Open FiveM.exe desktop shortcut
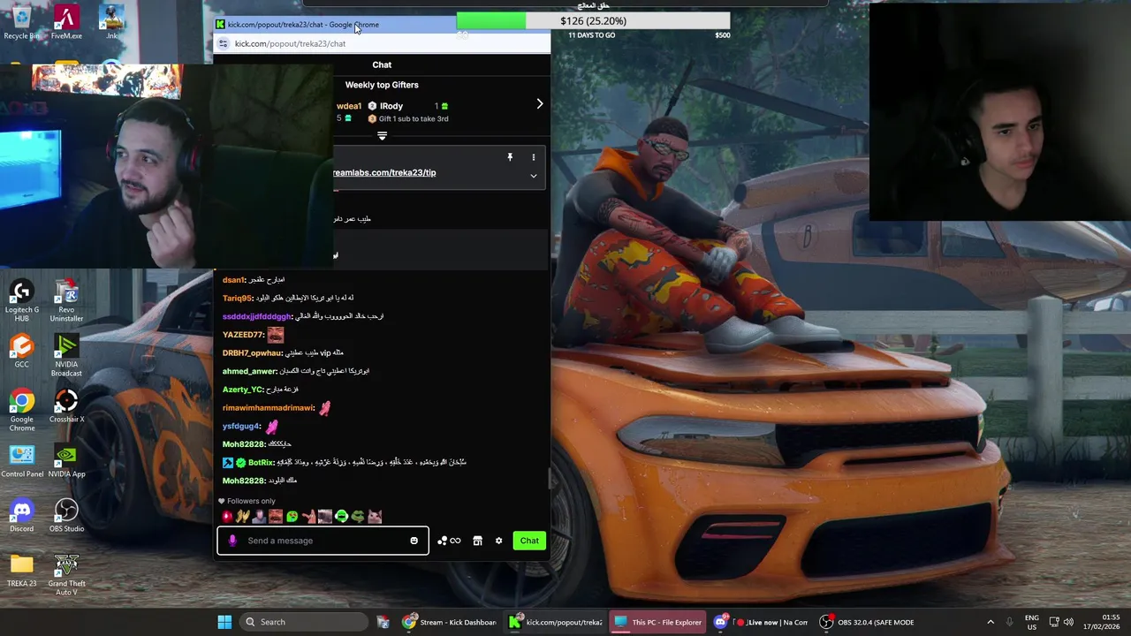This screenshot has width=1131, height=636. [x=66, y=22]
